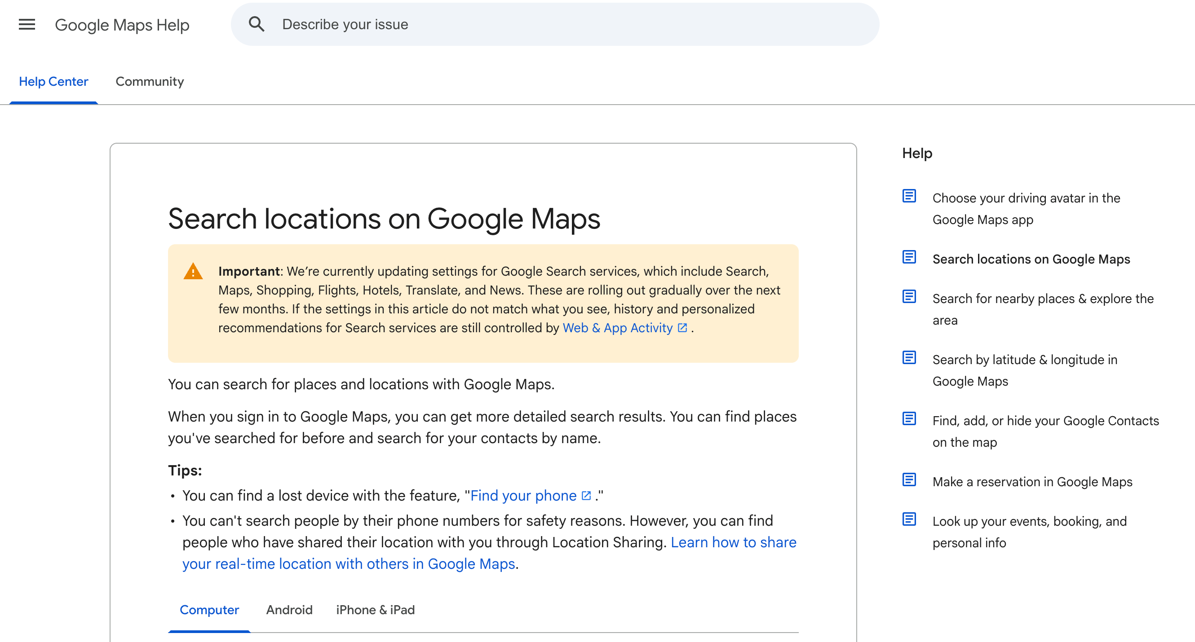Open Search for nearby places & explore article

(1043, 309)
